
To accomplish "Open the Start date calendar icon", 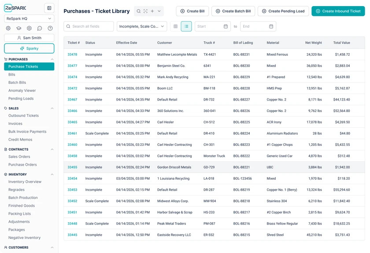I will [226, 26].
